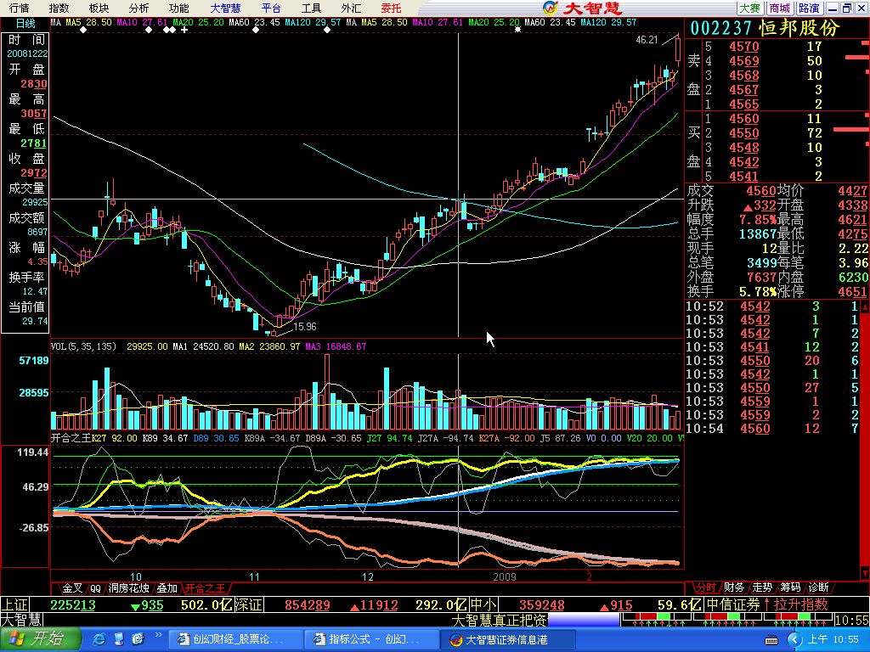Image resolution: width=870 pixels, height=652 pixels.
Task: Expand the quick launch chevron
Action: [x=159, y=635]
